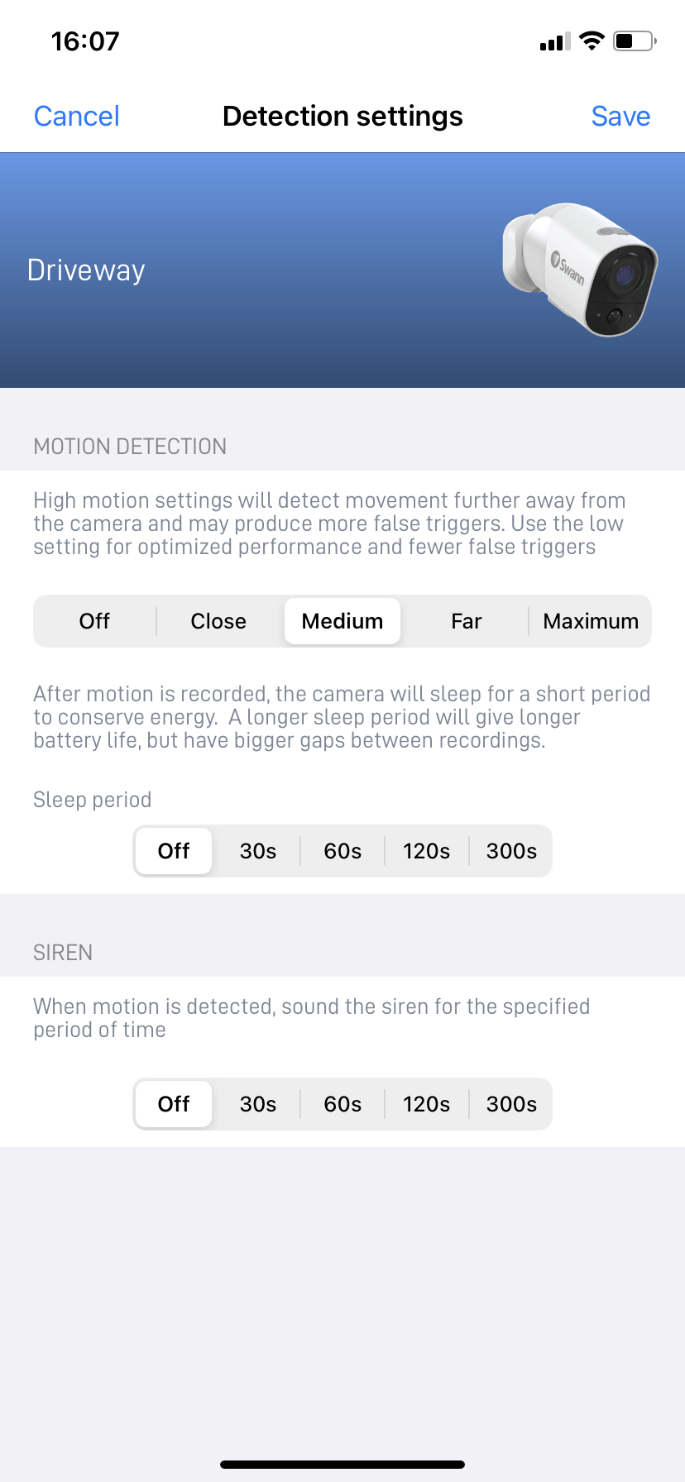Save the detection settings

coord(620,117)
